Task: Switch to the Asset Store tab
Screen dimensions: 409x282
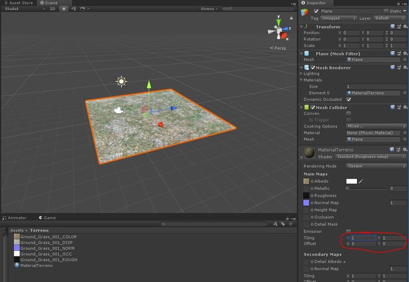Action: click(19, 3)
